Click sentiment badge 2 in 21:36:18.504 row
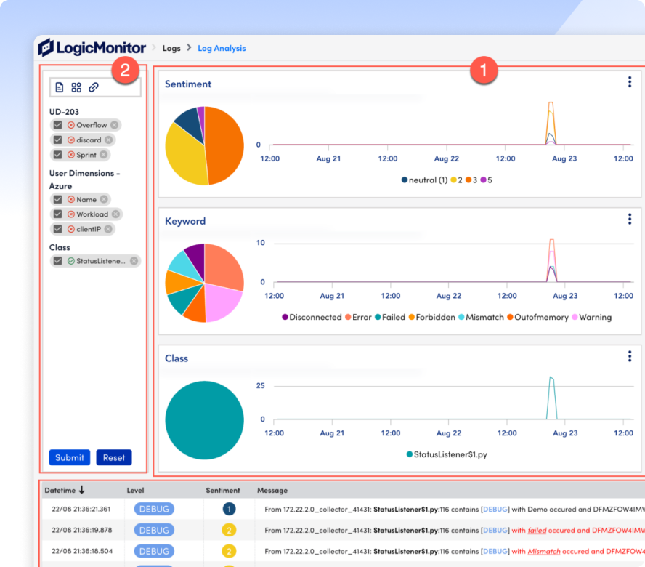 click(229, 551)
